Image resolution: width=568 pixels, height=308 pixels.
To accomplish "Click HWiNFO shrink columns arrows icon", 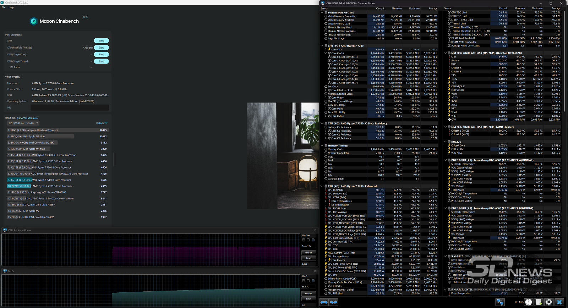I will click(x=334, y=302).
